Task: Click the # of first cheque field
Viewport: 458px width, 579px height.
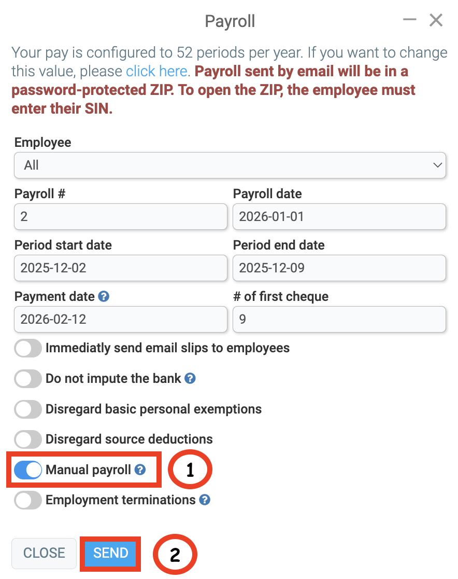Action: coord(339,320)
